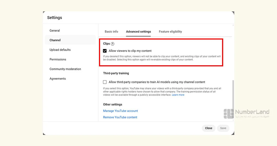The image size is (277, 146).
Task: Click the Close button
Action: point(209,128)
